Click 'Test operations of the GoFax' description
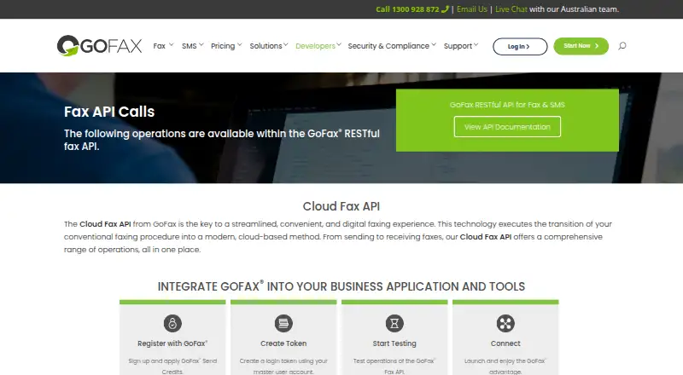683x375 pixels. 394,366
